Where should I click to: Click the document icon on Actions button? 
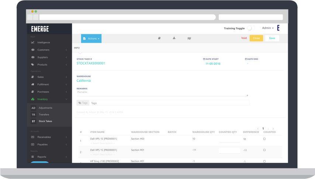(84, 39)
